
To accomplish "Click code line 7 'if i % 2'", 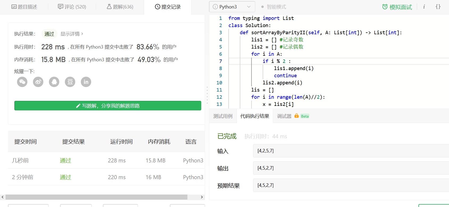I will (276, 61).
